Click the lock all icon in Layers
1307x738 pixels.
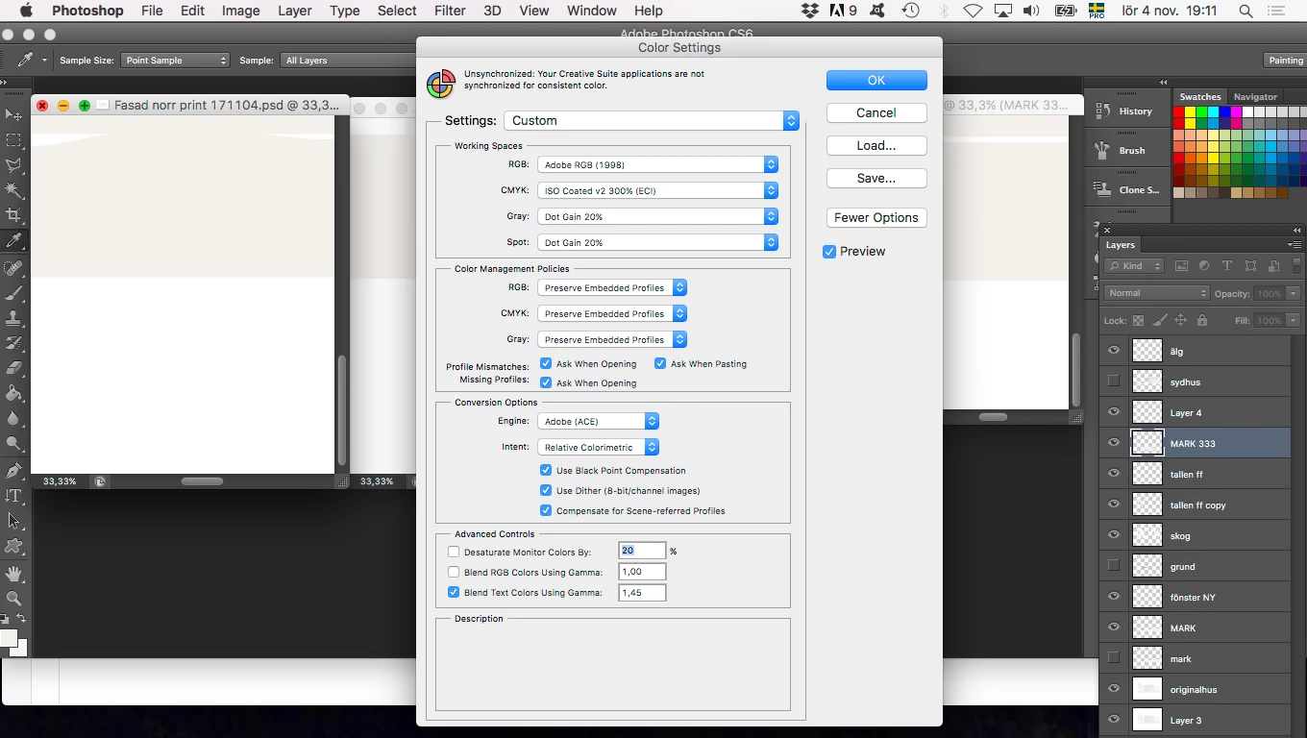click(x=1201, y=320)
